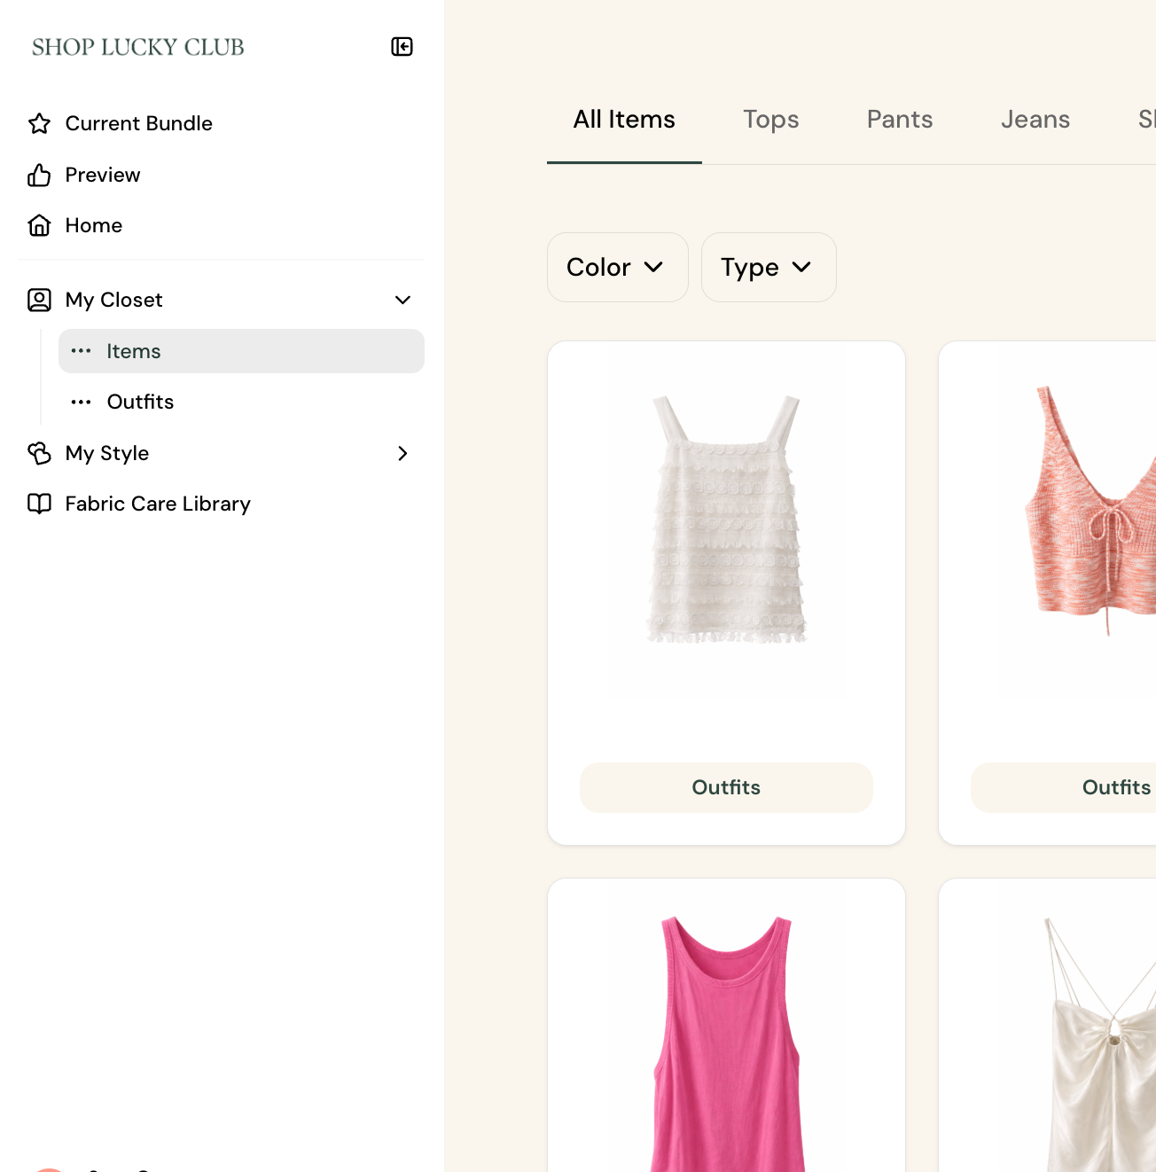Click the three-dots icon beside Outfits
Viewport: 1156px width, 1172px height.
pyautogui.click(x=81, y=402)
